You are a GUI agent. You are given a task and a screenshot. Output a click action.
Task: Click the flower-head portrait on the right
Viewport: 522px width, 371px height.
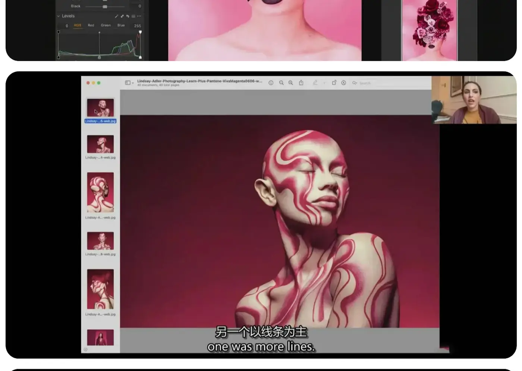[429, 30]
